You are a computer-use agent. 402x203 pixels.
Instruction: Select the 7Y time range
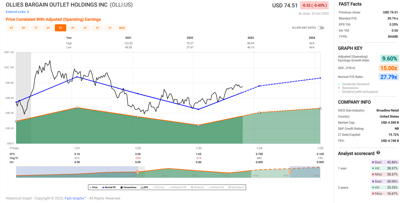(36, 28)
